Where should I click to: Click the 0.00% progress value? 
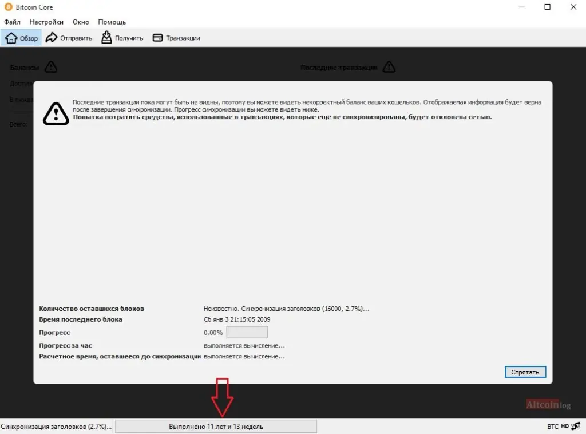(213, 332)
